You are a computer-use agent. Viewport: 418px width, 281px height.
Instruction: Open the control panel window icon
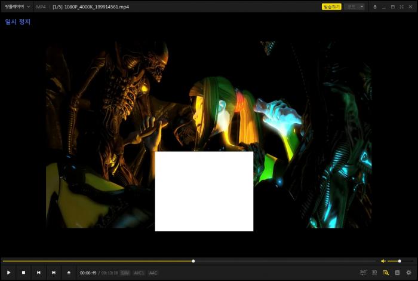[x=397, y=273]
